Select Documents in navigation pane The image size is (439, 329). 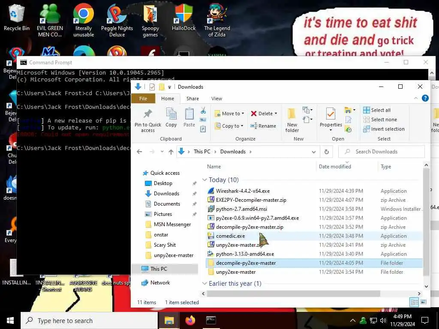point(167,204)
